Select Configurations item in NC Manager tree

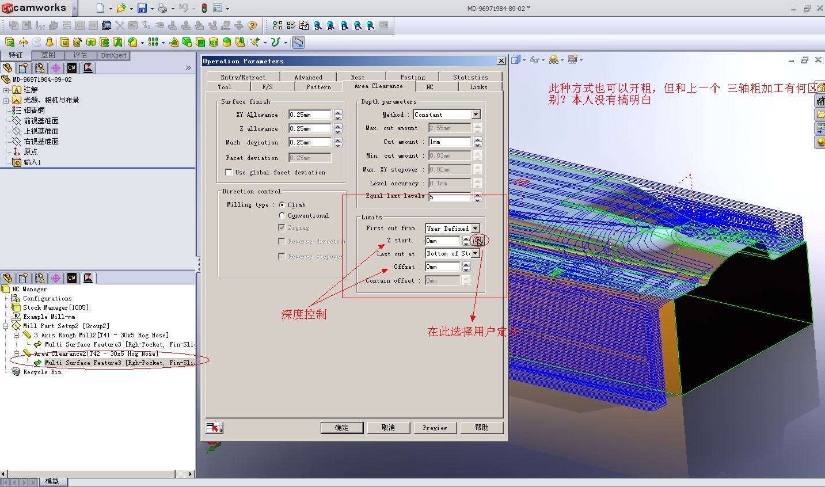pos(47,298)
